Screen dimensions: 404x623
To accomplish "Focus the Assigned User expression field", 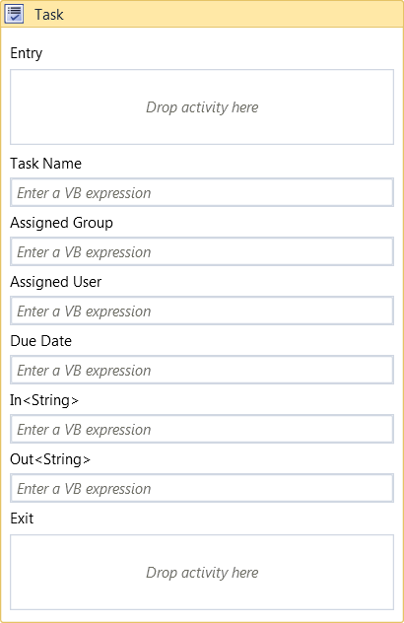I will pyautogui.click(x=202, y=311).
